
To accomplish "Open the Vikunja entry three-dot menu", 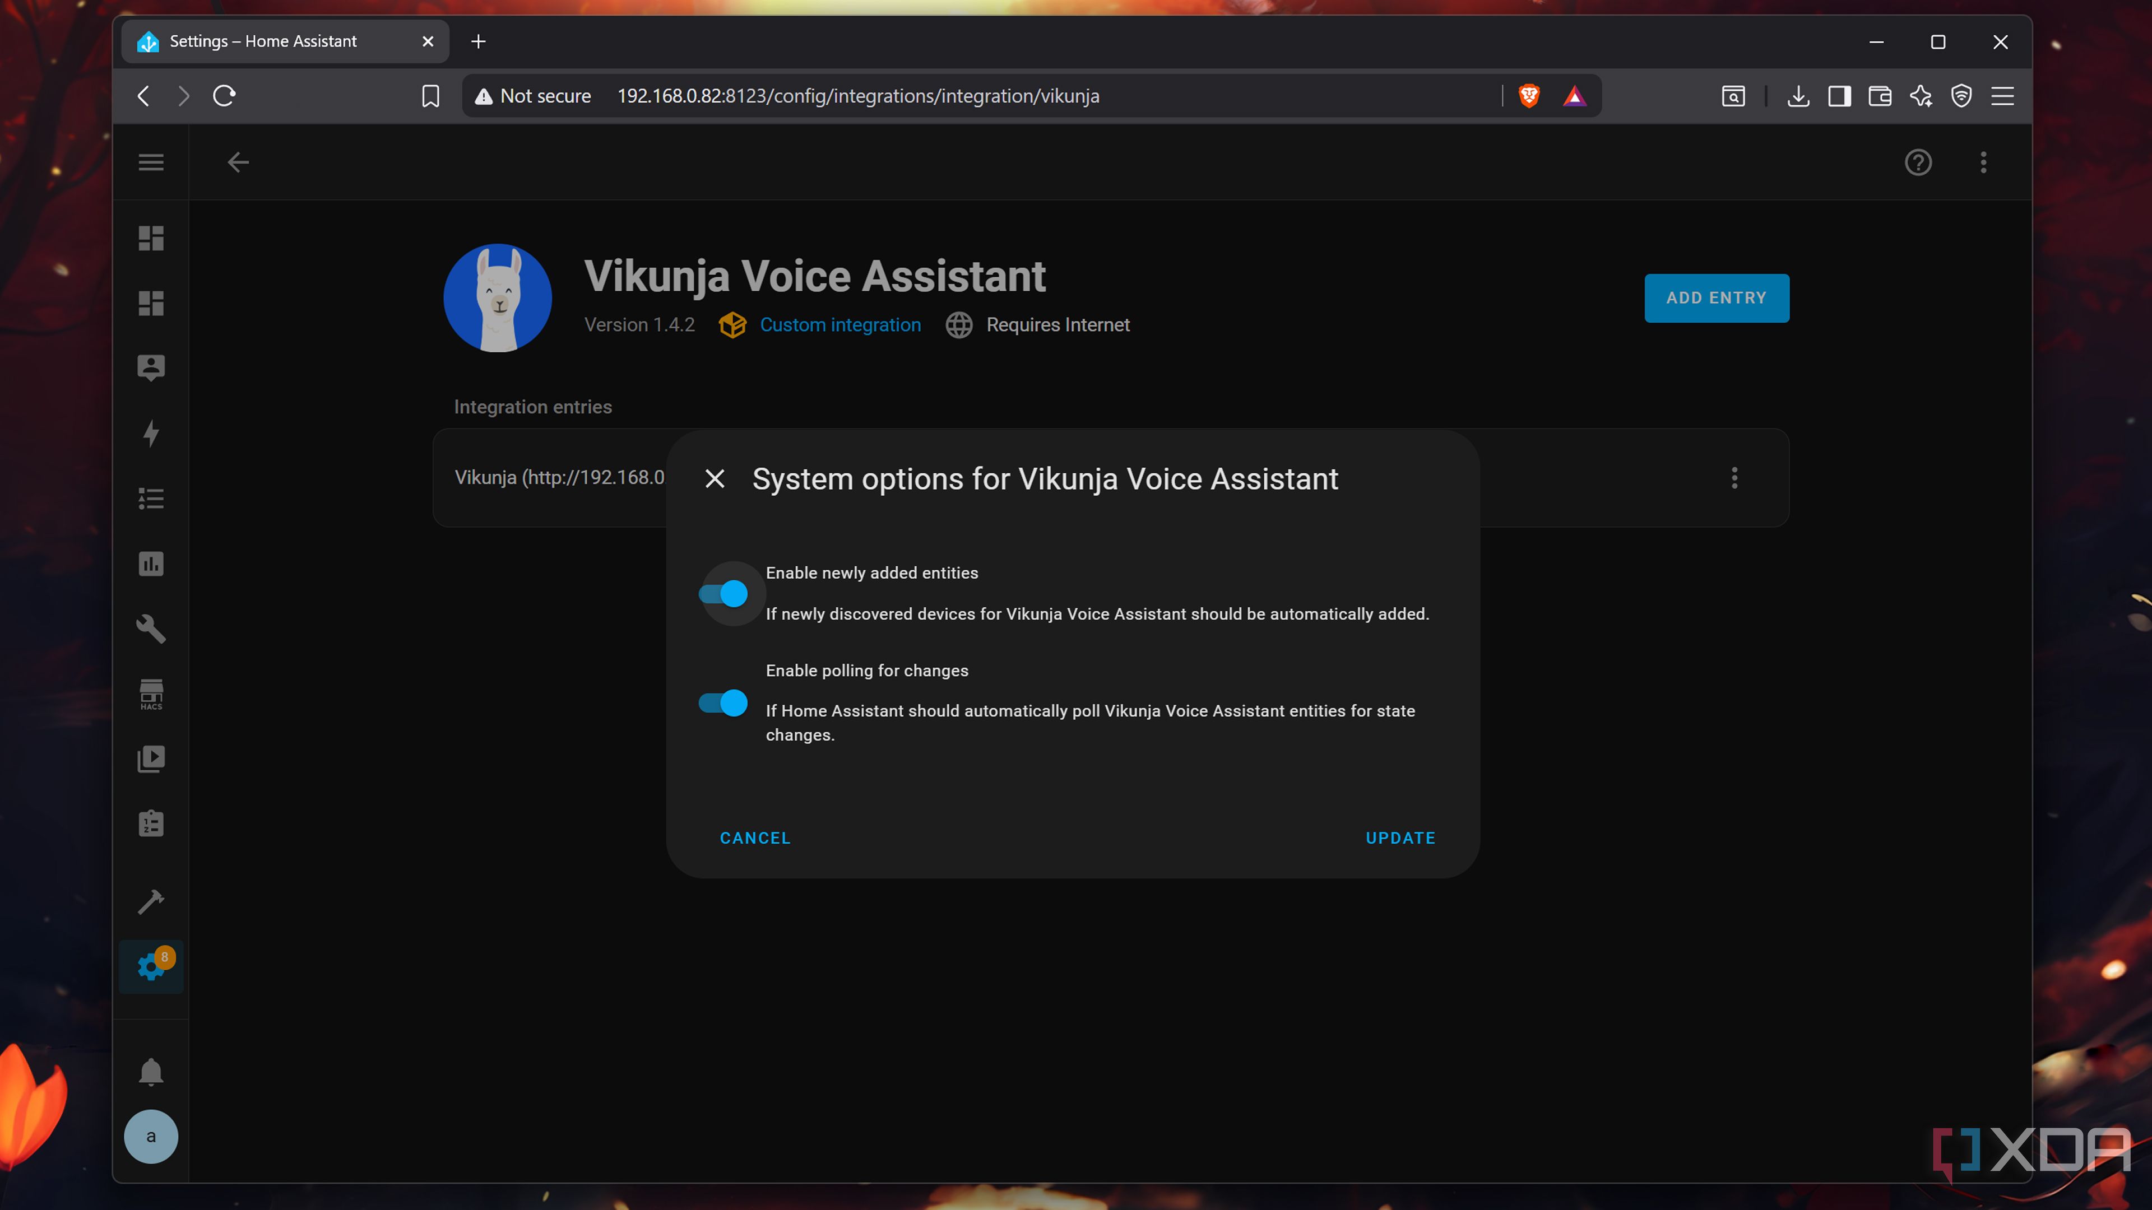I will pyautogui.click(x=1734, y=478).
